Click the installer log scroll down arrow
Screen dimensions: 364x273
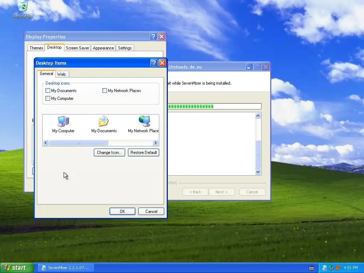[x=258, y=172]
